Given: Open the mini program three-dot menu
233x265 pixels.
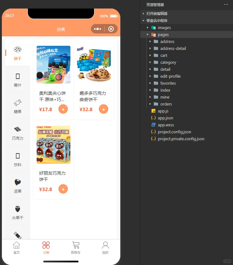Looking at the screenshot, I should [x=98, y=29].
